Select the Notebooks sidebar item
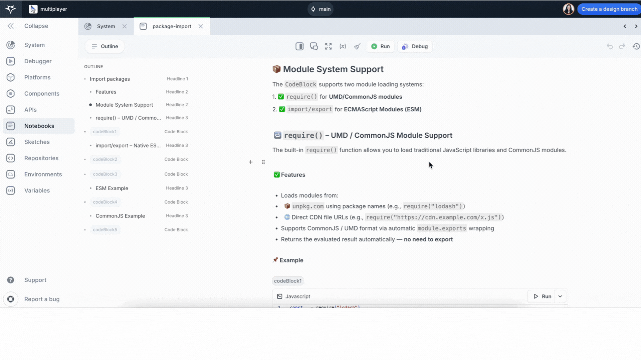The width and height of the screenshot is (641, 360). [39, 126]
